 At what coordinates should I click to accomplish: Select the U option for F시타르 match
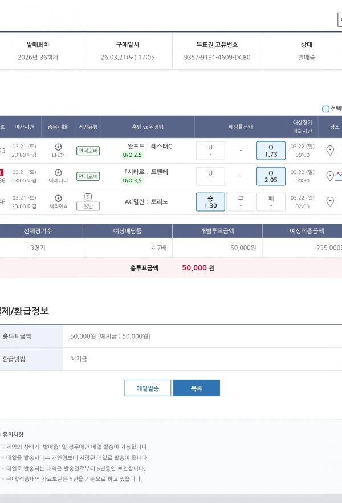pyautogui.click(x=210, y=176)
